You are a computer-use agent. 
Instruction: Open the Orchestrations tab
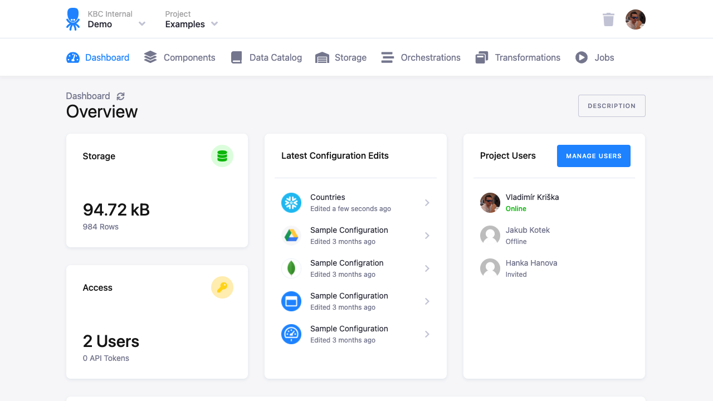click(421, 57)
